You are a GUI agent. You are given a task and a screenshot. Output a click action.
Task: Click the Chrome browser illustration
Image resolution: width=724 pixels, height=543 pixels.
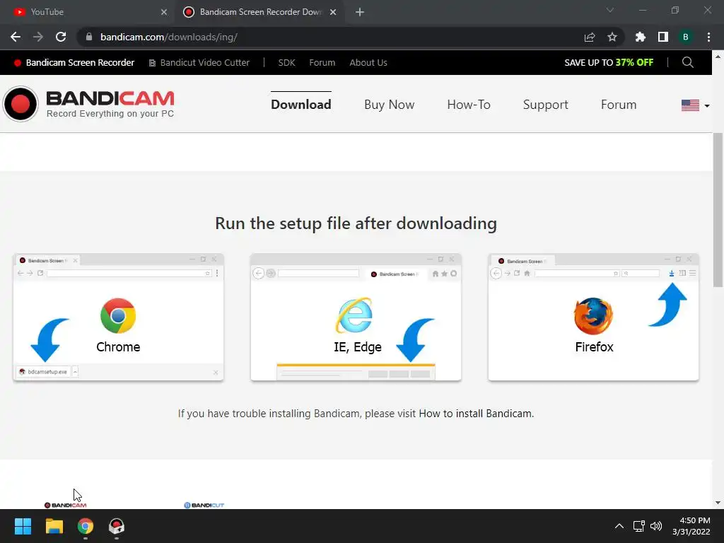118,317
